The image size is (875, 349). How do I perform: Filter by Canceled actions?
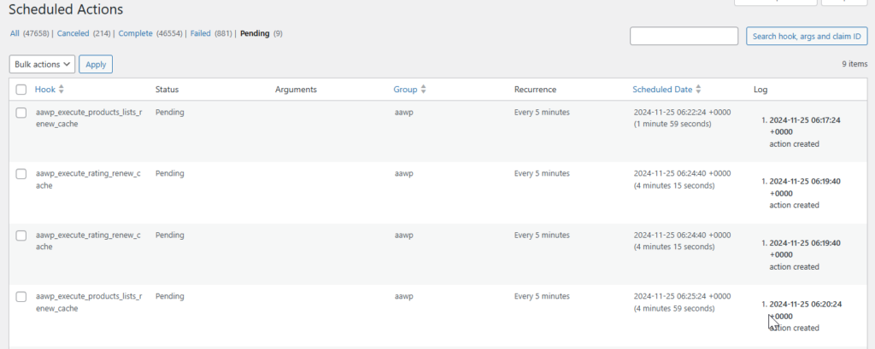pyautogui.click(x=73, y=33)
